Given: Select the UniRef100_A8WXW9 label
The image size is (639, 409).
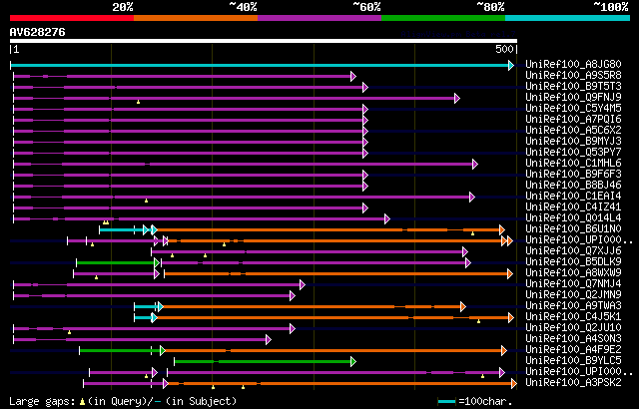Looking at the screenshot, I should tap(573, 273).
